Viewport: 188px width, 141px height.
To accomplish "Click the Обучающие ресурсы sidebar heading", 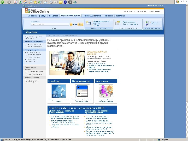I will [34, 42].
